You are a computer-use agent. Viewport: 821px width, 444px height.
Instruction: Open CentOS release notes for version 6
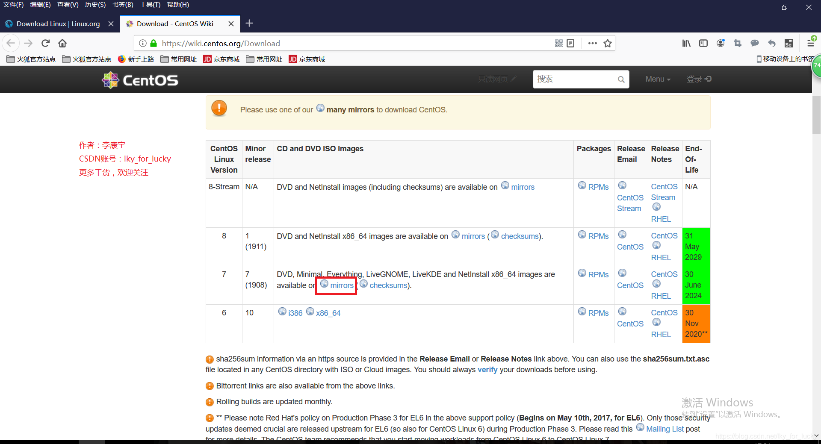point(664,313)
